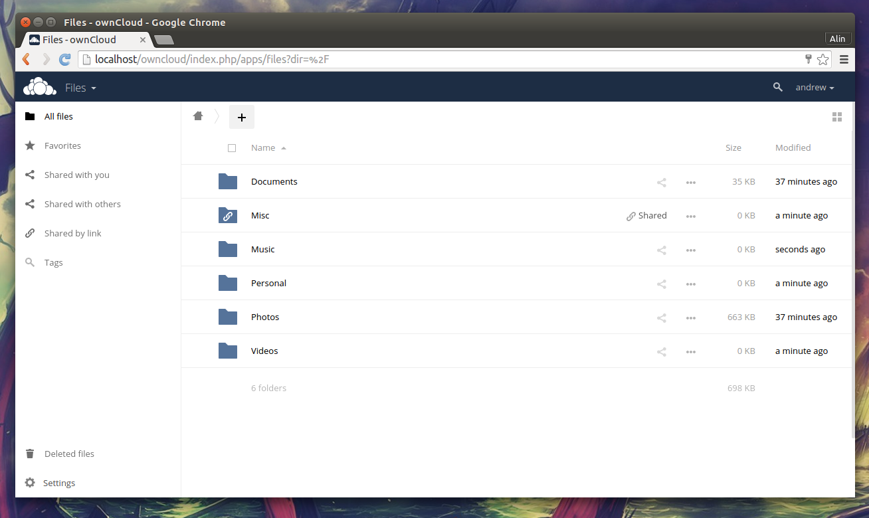Open the Shared by link section
The width and height of the screenshot is (869, 518).
pyautogui.click(x=72, y=233)
